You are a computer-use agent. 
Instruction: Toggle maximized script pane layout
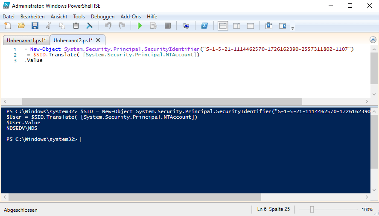pyautogui.click(x=251, y=26)
